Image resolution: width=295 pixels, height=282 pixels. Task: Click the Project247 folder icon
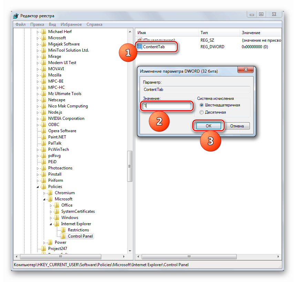[44, 249]
